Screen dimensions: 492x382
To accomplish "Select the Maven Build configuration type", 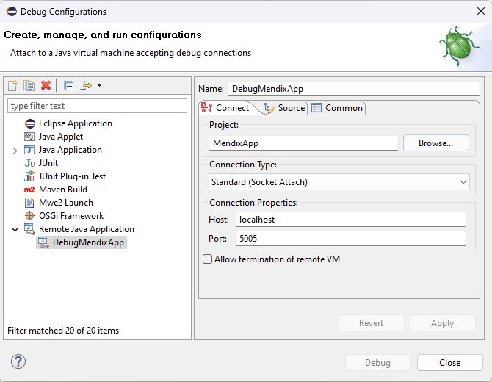I will click(x=62, y=190).
